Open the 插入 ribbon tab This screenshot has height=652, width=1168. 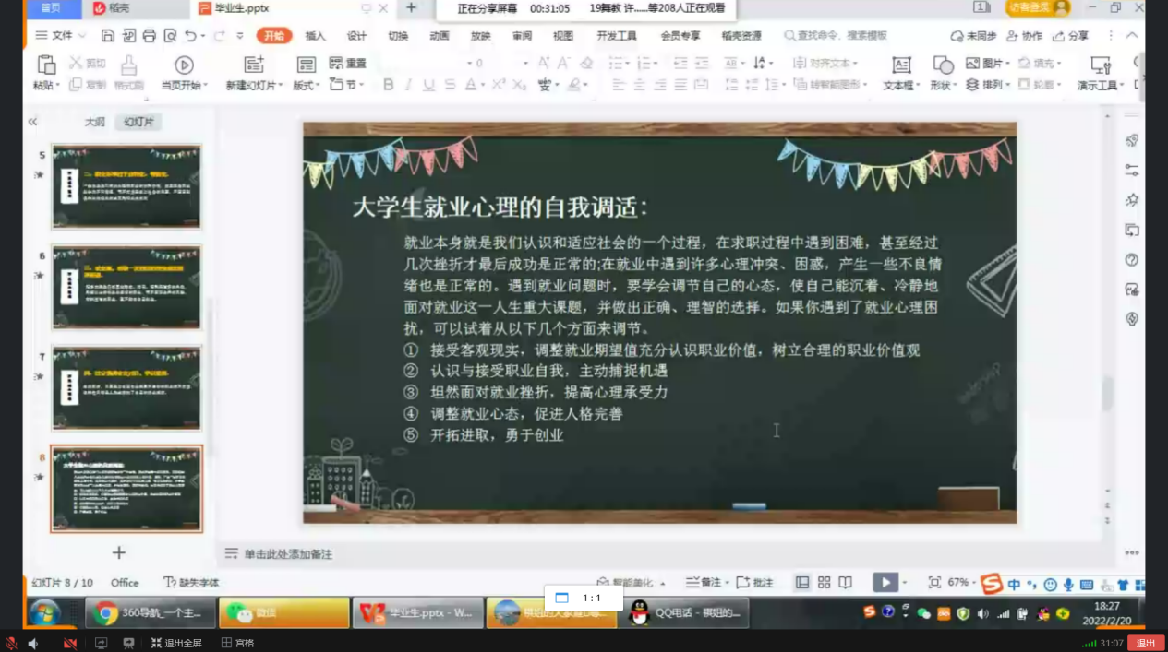click(315, 36)
